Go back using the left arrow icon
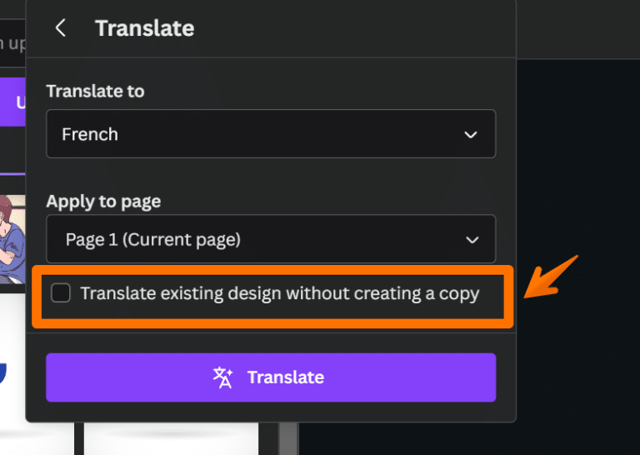 click(x=61, y=28)
